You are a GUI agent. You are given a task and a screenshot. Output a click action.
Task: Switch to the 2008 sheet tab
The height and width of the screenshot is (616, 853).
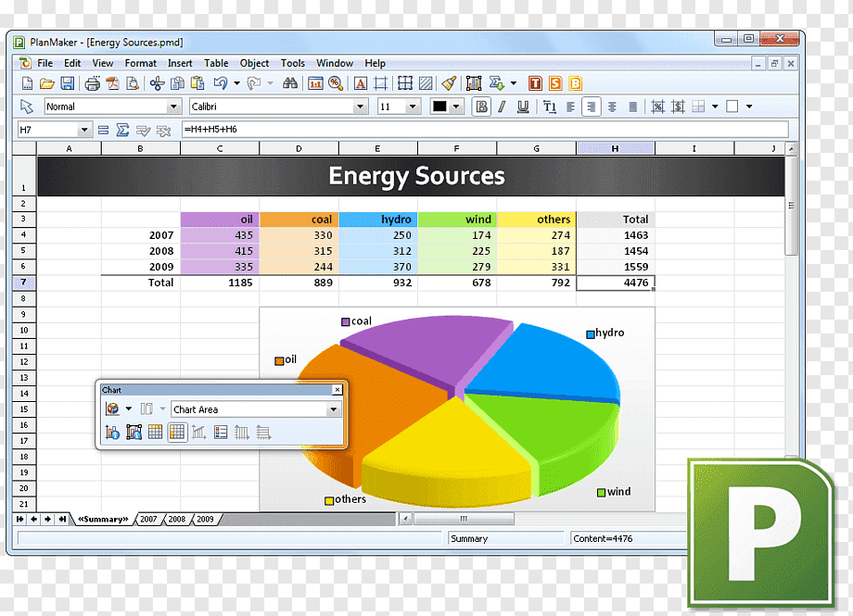click(177, 520)
